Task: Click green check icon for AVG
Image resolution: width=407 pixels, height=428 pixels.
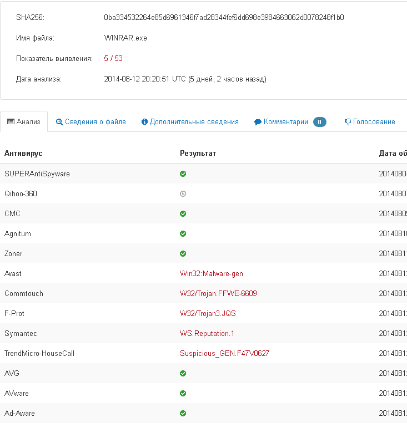Action: point(183,373)
